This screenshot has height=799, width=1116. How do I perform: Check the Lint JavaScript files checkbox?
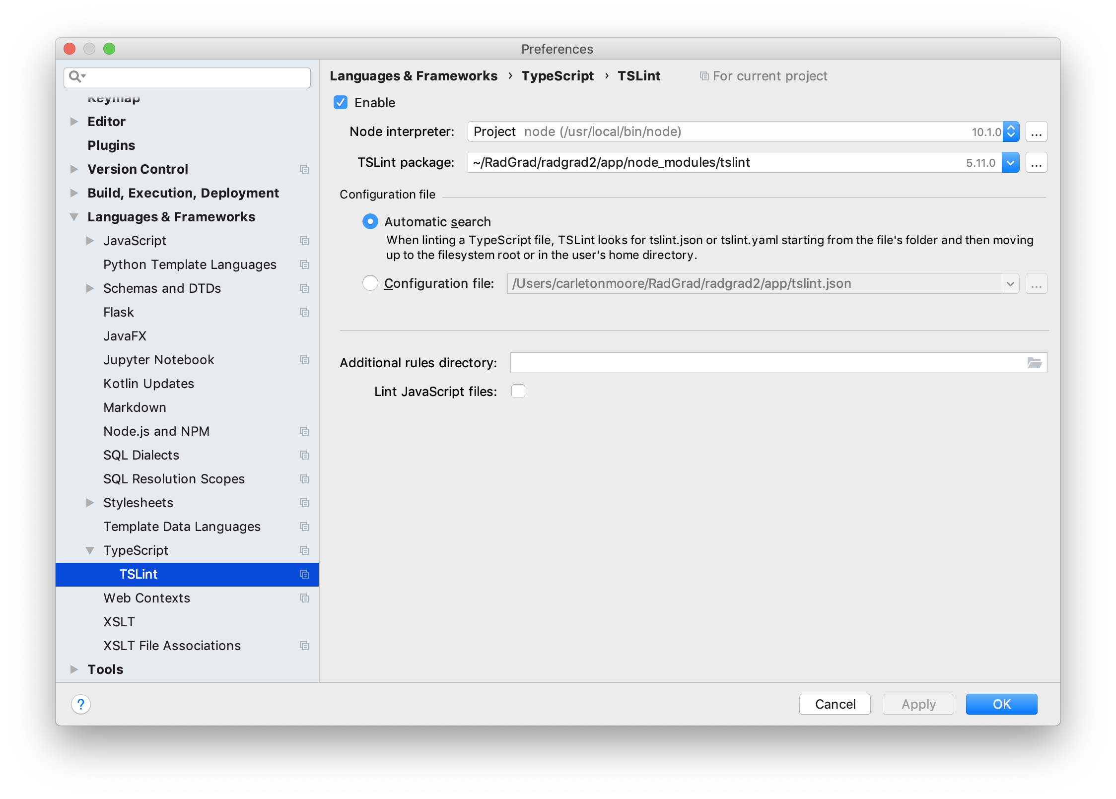[x=518, y=391]
